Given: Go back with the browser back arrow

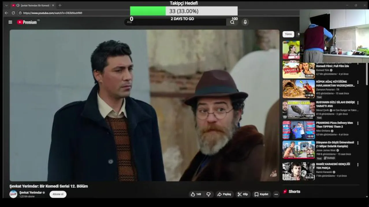Looking at the screenshot, I should point(6,13).
